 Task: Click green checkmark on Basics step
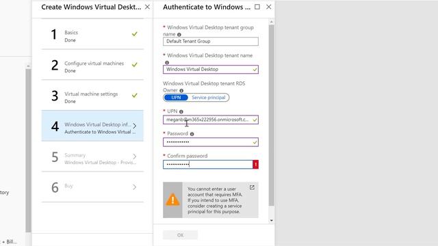(135, 34)
